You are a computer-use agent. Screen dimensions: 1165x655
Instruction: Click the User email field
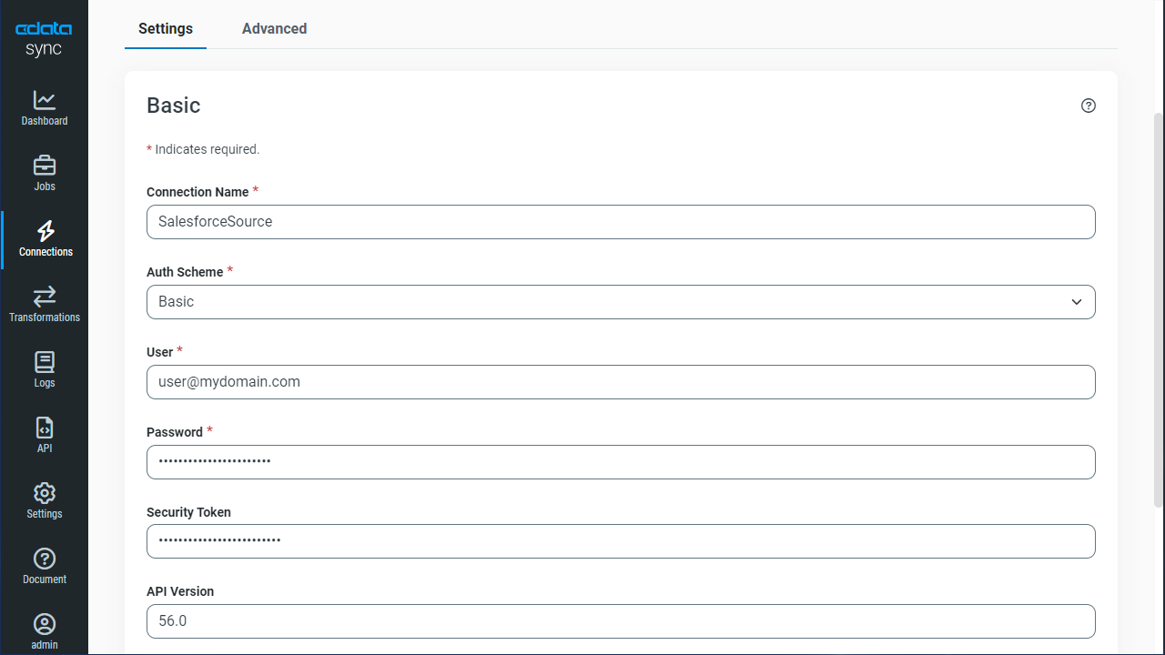pyautogui.click(x=621, y=381)
